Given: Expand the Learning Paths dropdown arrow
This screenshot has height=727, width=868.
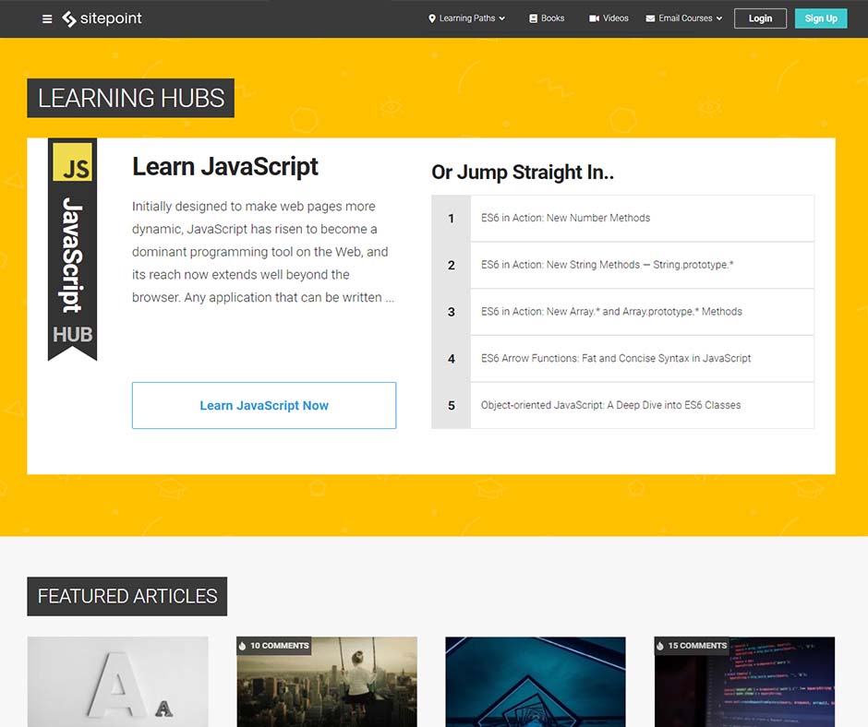Looking at the screenshot, I should coord(502,18).
